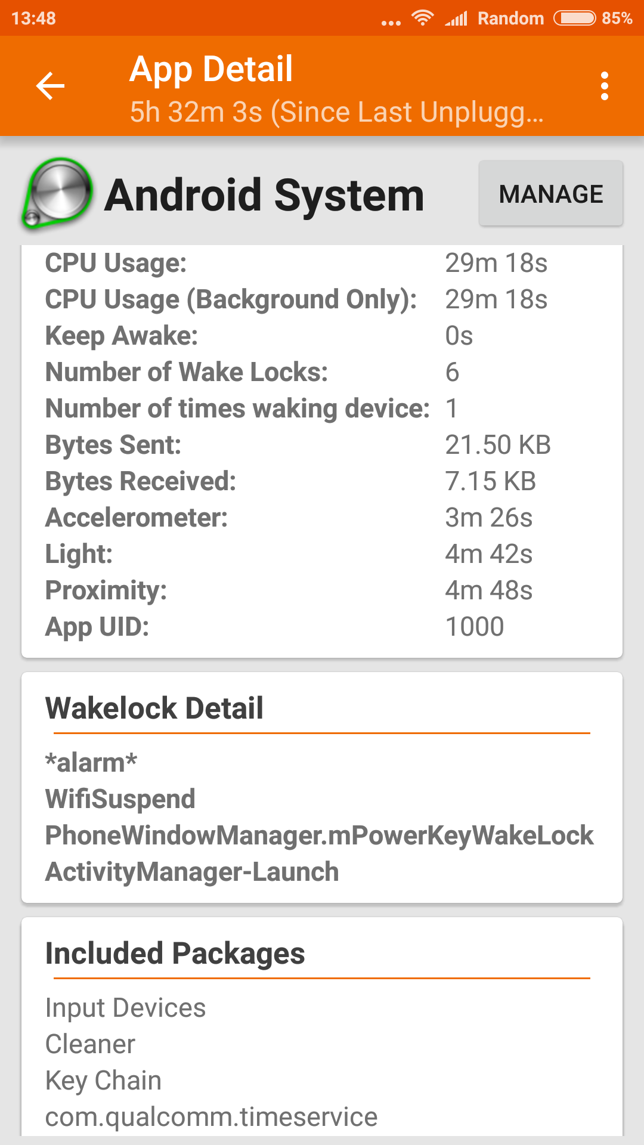The image size is (644, 1145).
Task: Tap the Android System app icon
Action: click(x=57, y=194)
